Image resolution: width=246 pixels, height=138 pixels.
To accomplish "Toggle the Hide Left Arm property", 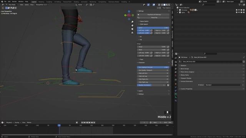I will tap(153, 73).
